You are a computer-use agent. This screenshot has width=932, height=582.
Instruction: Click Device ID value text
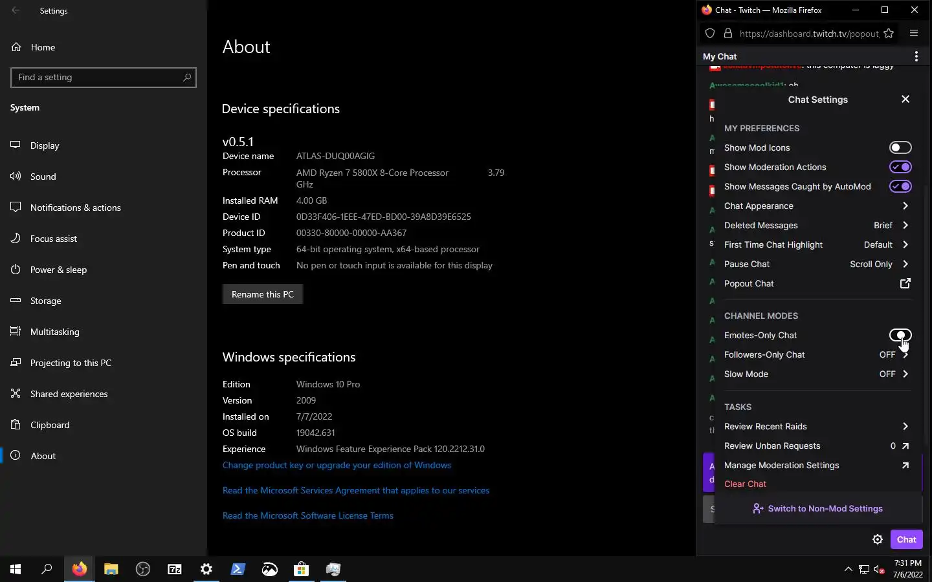click(x=384, y=217)
